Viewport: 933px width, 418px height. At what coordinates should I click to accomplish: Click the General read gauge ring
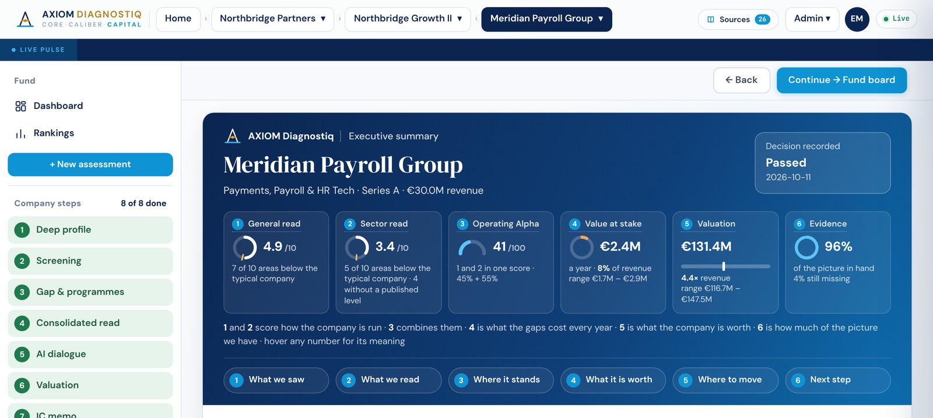pyautogui.click(x=245, y=248)
